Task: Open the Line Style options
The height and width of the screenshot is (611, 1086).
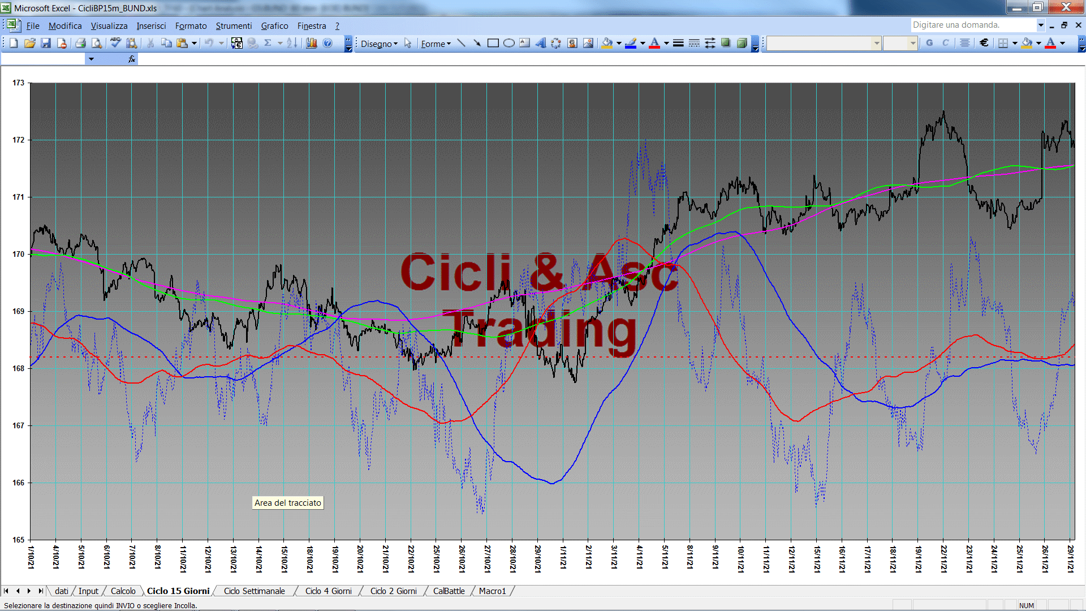Action: click(678, 43)
